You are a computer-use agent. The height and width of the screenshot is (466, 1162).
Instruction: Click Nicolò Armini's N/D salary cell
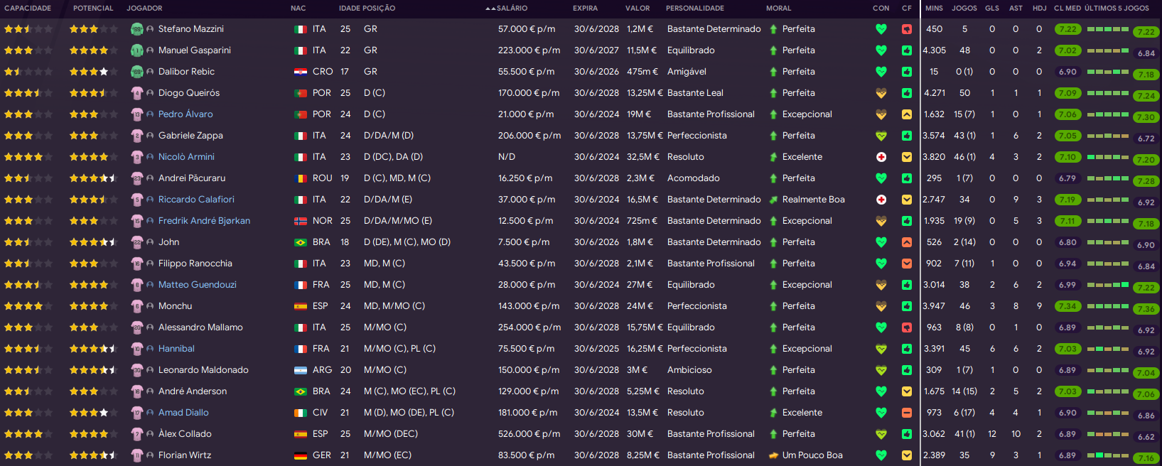coord(507,157)
